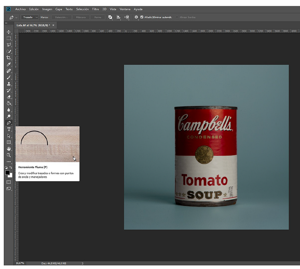Select the History Brush tool
The image size is (300, 269).
tap(9, 90)
